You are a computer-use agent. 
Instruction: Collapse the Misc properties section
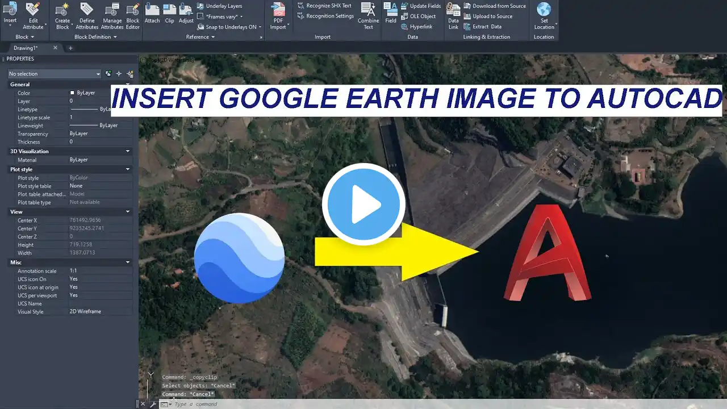(x=128, y=262)
